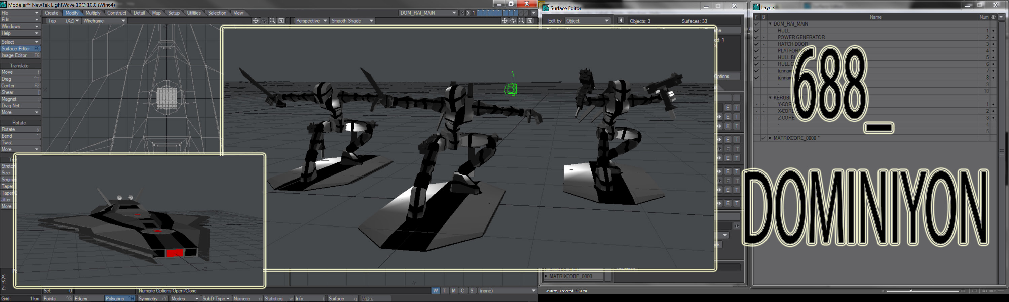Select the first layer slot in the layer bank
Image resolution: width=1009 pixels, height=302 pixels.
click(x=479, y=13)
